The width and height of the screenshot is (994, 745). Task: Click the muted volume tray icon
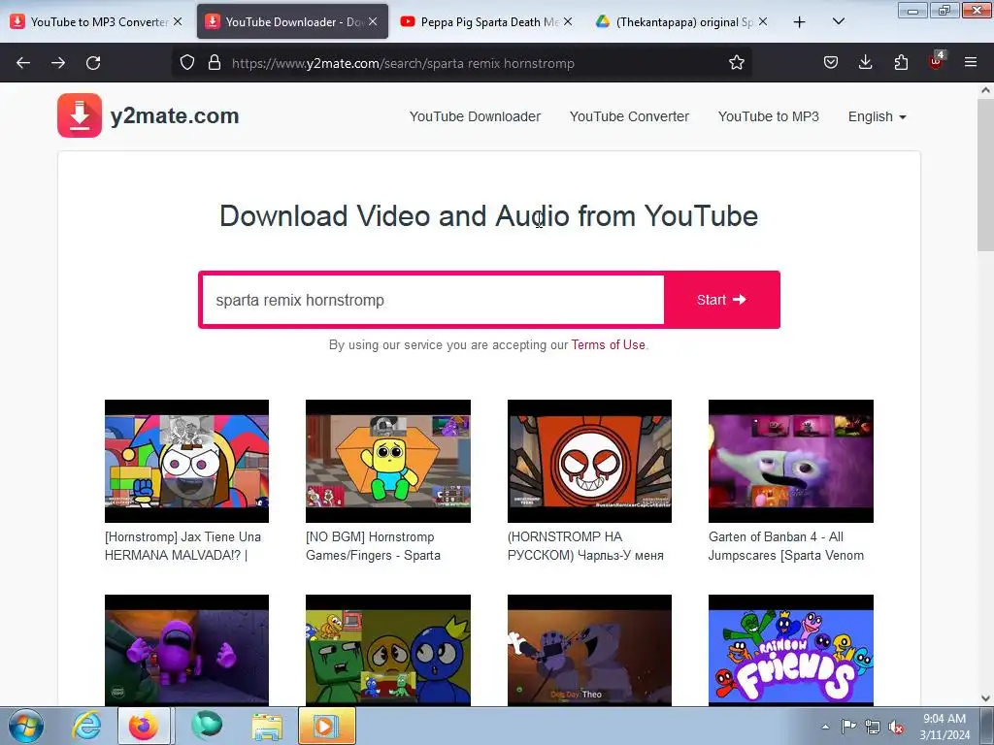896,728
